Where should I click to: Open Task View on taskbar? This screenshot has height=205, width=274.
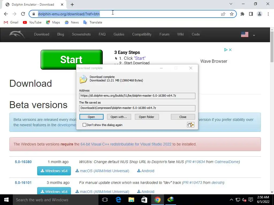(105, 200)
